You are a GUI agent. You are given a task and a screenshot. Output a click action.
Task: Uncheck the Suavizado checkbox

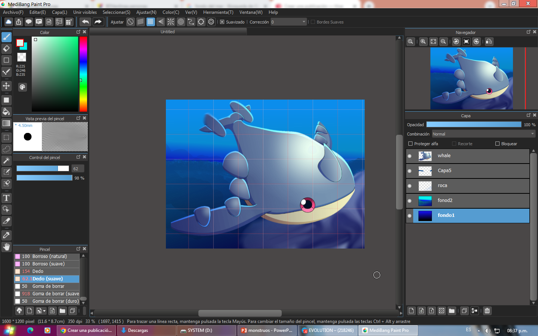coord(222,22)
